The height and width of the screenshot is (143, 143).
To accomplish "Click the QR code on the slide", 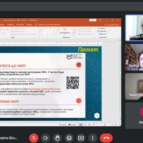I will tap(73, 83).
